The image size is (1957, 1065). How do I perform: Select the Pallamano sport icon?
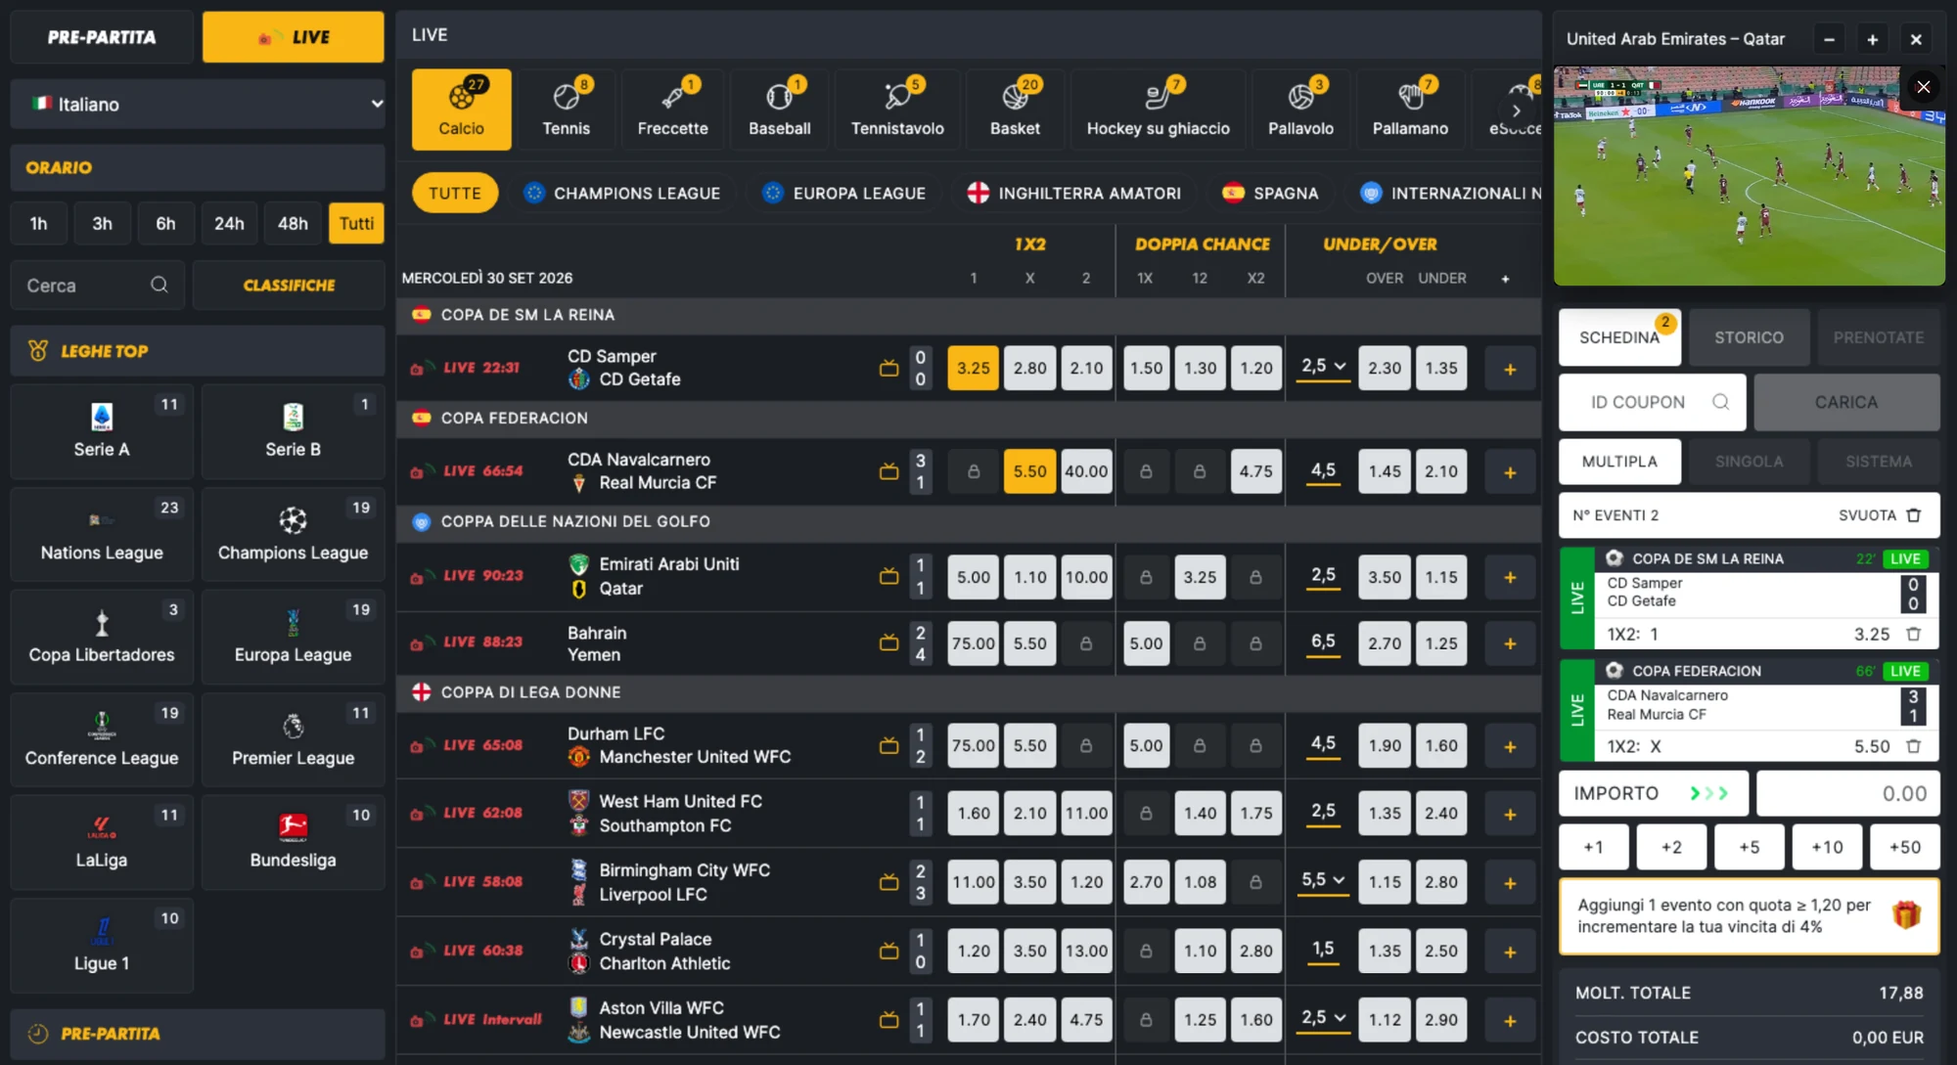pyautogui.click(x=1410, y=109)
